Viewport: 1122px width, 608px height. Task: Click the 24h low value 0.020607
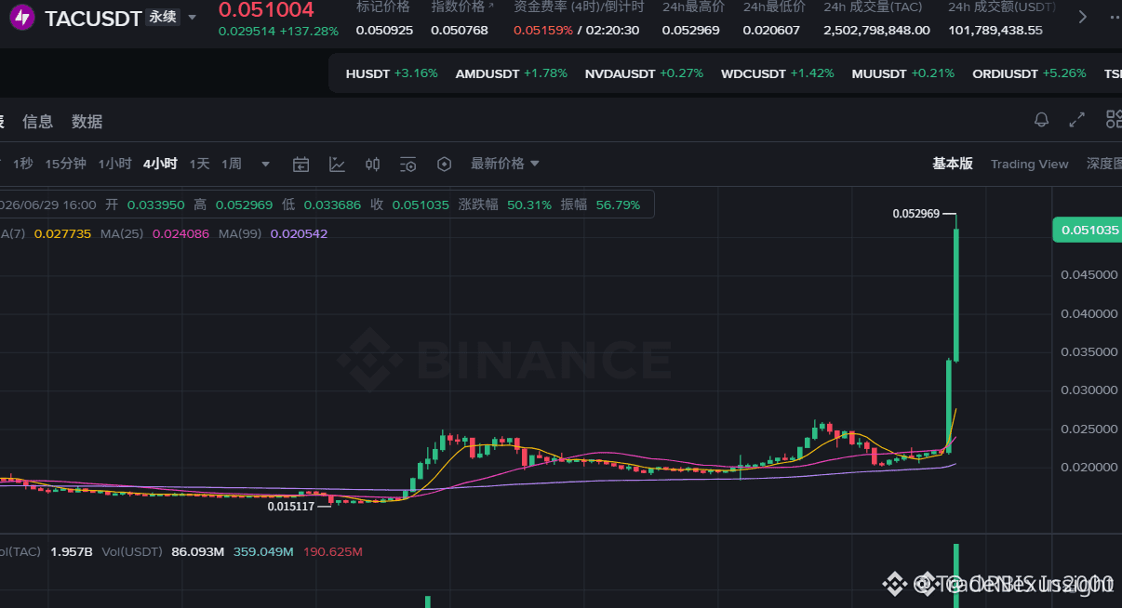click(771, 30)
